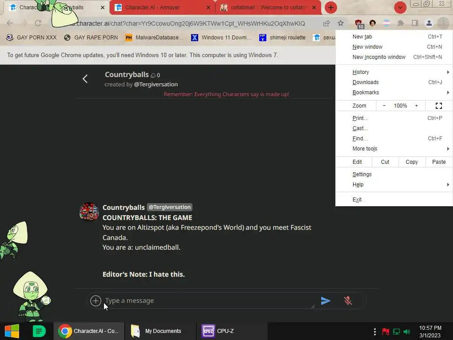453x340 pixels.
Task: Choose Print... from the Chrome menu
Action: pos(394,118)
